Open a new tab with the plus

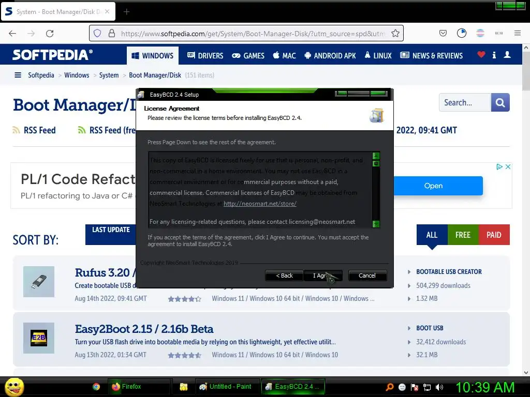[x=126, y=12]
